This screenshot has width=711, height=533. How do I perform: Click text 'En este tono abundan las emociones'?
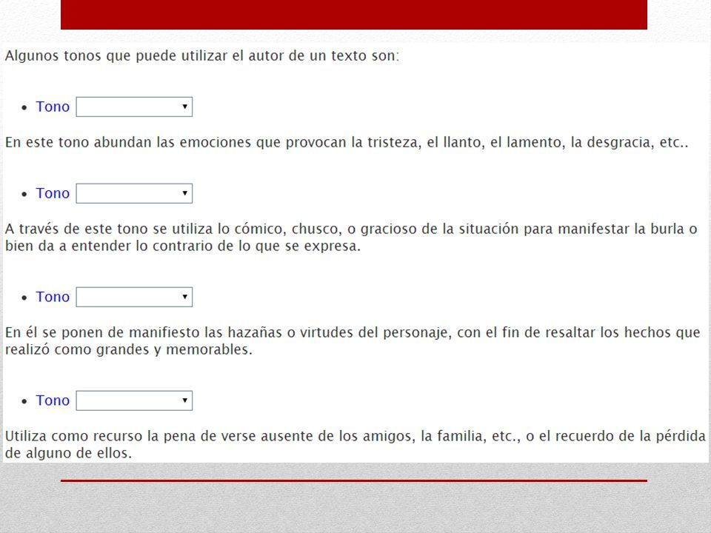(128, 143)
